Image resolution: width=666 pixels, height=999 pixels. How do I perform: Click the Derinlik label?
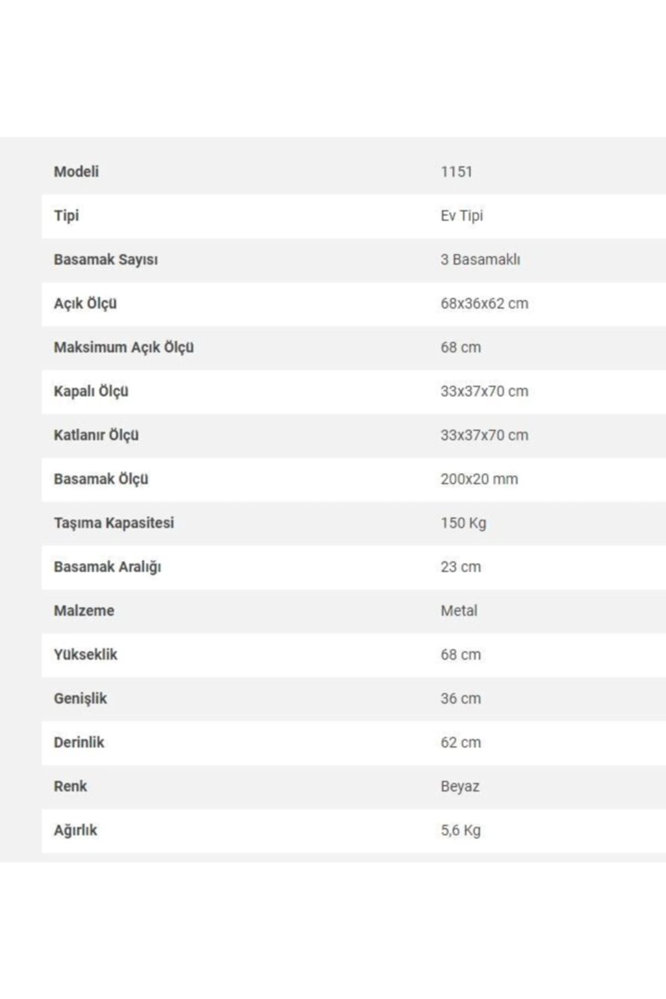coord(79,742)
